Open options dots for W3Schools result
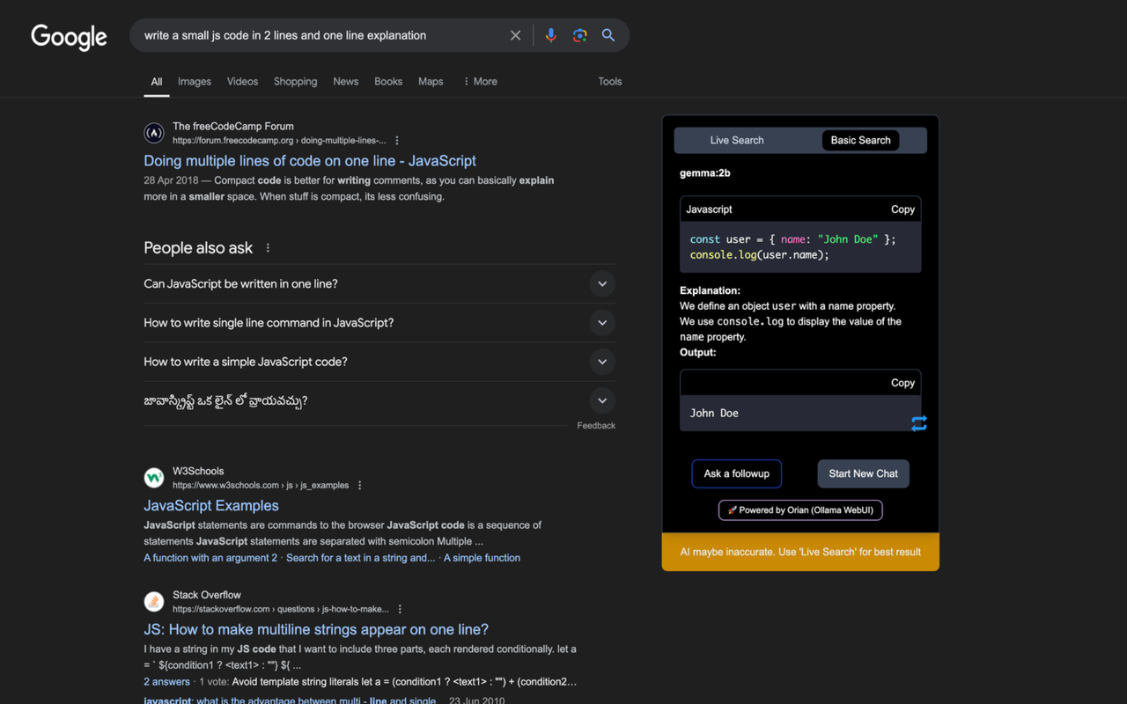1127x704 pixels. coord(360,486)
